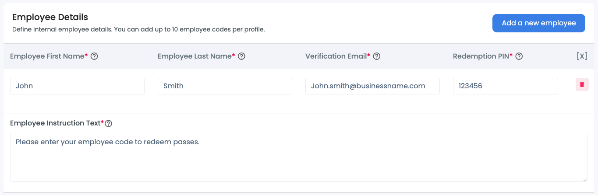
Task: Click into the Employee Instruction Text textarea
Action: click(x=299, y=158)
